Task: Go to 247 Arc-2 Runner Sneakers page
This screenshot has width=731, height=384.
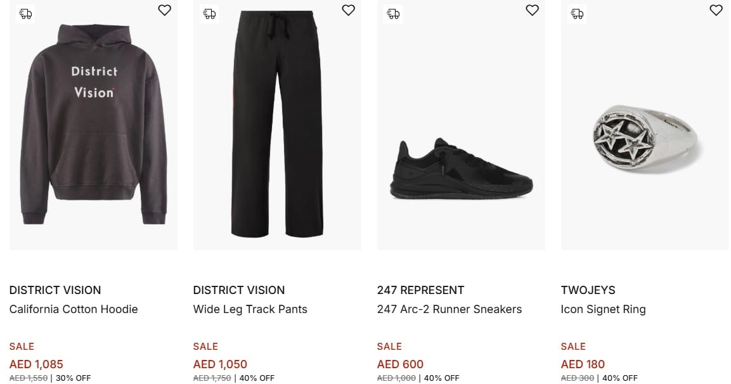Action: (x=449, y=309)
